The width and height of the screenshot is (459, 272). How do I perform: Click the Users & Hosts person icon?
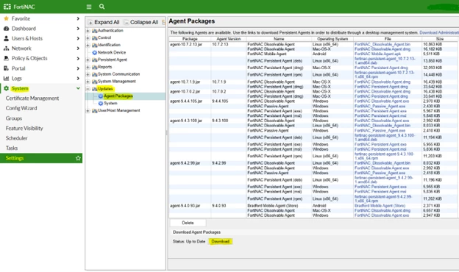pos(6,38)
